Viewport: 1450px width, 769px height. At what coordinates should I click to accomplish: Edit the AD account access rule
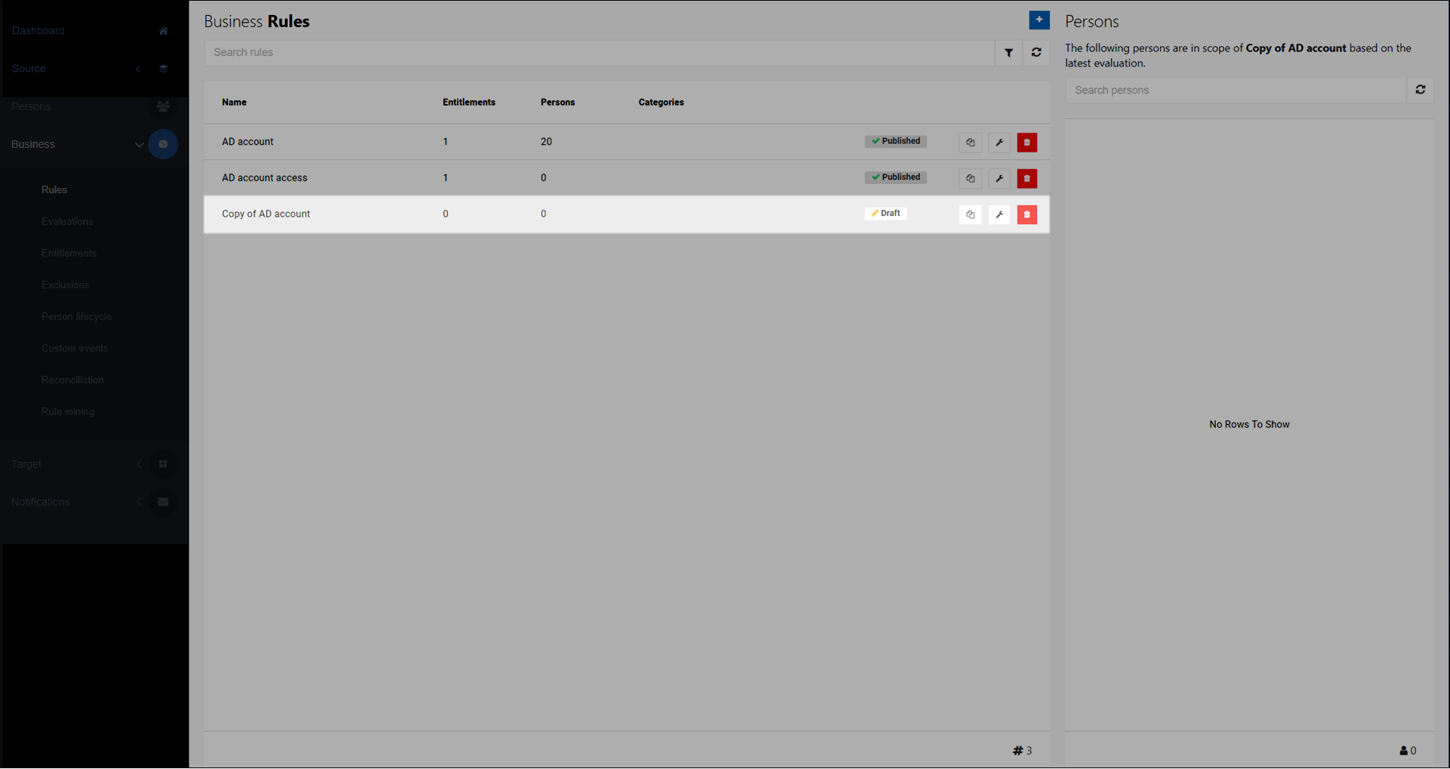[x=998, y=179]
